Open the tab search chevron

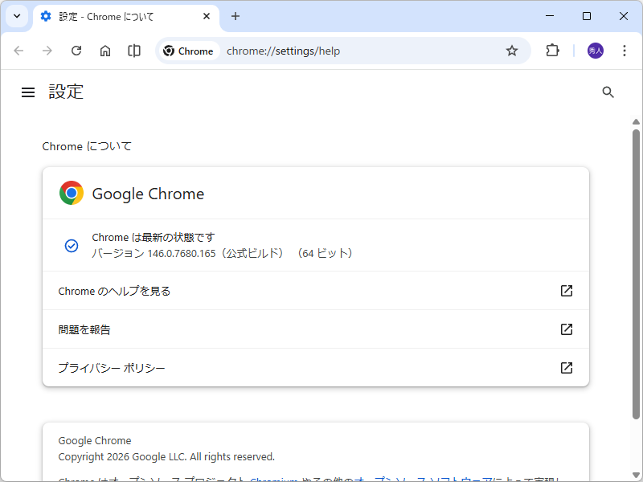point(16,16)
